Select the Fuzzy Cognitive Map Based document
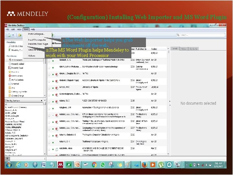Viewport: 233px width, 175px height. tap(94, 100)
